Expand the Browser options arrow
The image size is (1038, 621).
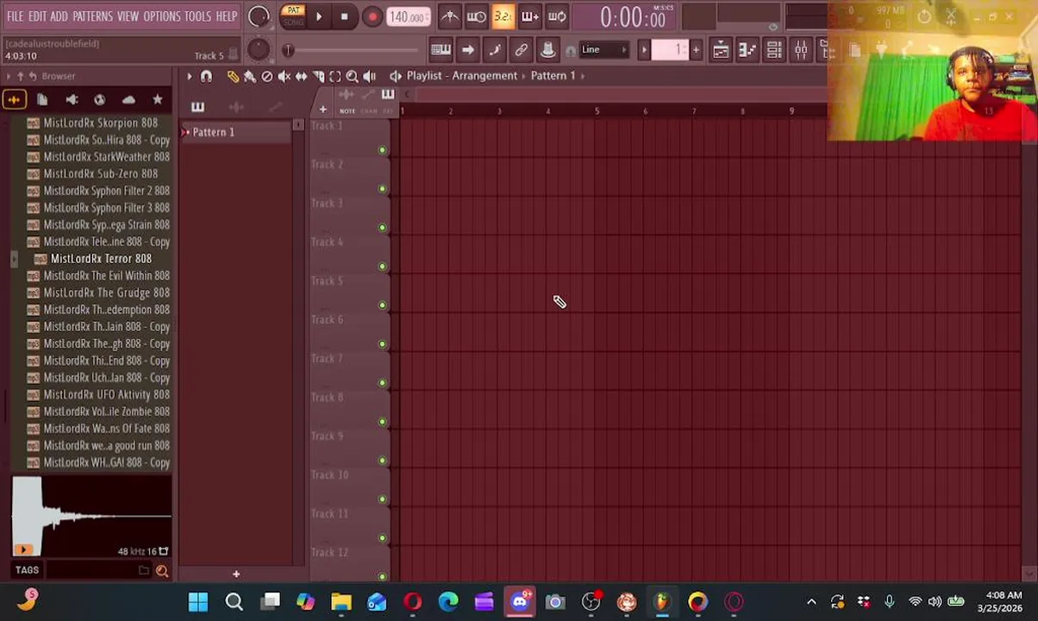9,76
